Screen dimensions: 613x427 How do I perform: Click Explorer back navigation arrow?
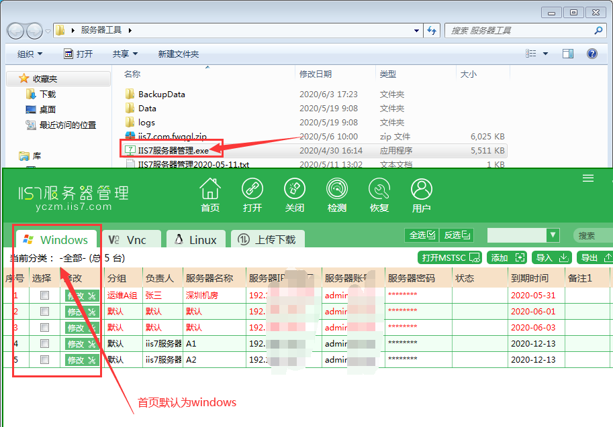(x=15, y=31)
